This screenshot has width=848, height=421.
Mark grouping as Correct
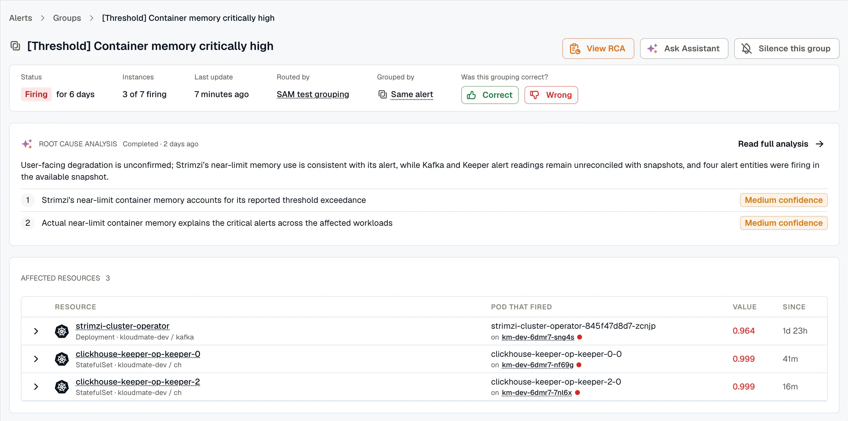pyautogui.click(x=490, y=95)
